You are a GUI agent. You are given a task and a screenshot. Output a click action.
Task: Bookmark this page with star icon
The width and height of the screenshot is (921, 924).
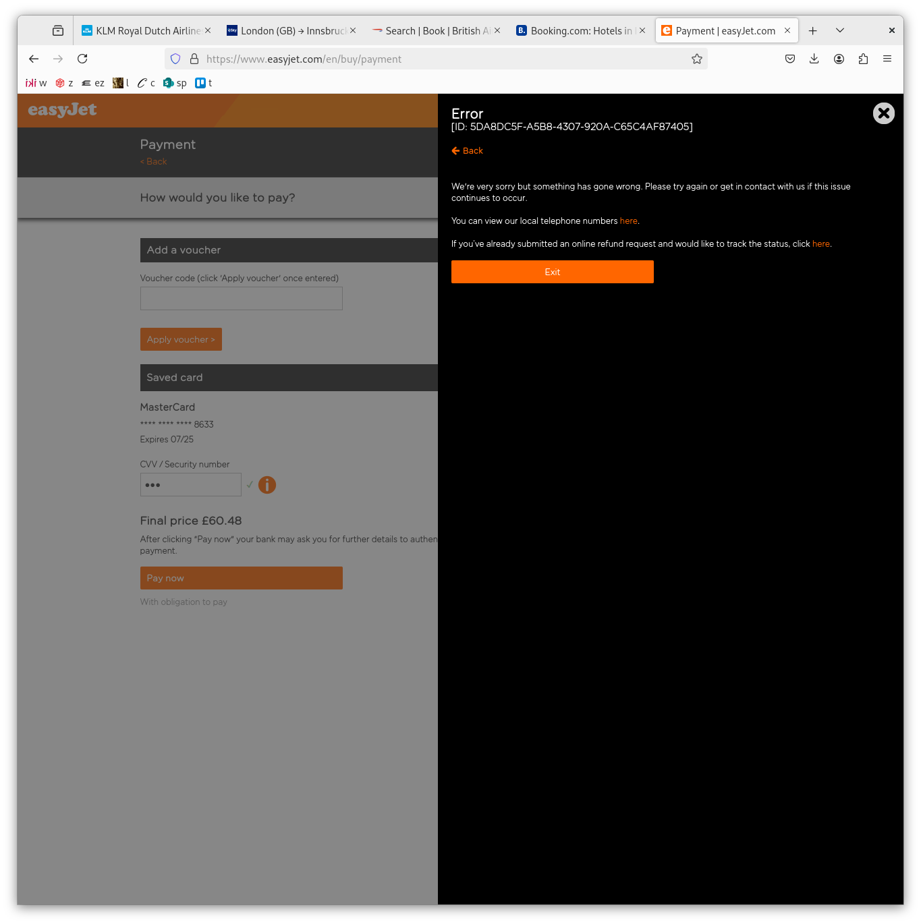(x=697, y=59)
